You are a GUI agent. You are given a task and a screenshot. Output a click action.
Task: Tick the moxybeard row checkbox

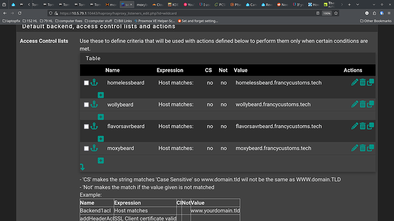(86, 148)
